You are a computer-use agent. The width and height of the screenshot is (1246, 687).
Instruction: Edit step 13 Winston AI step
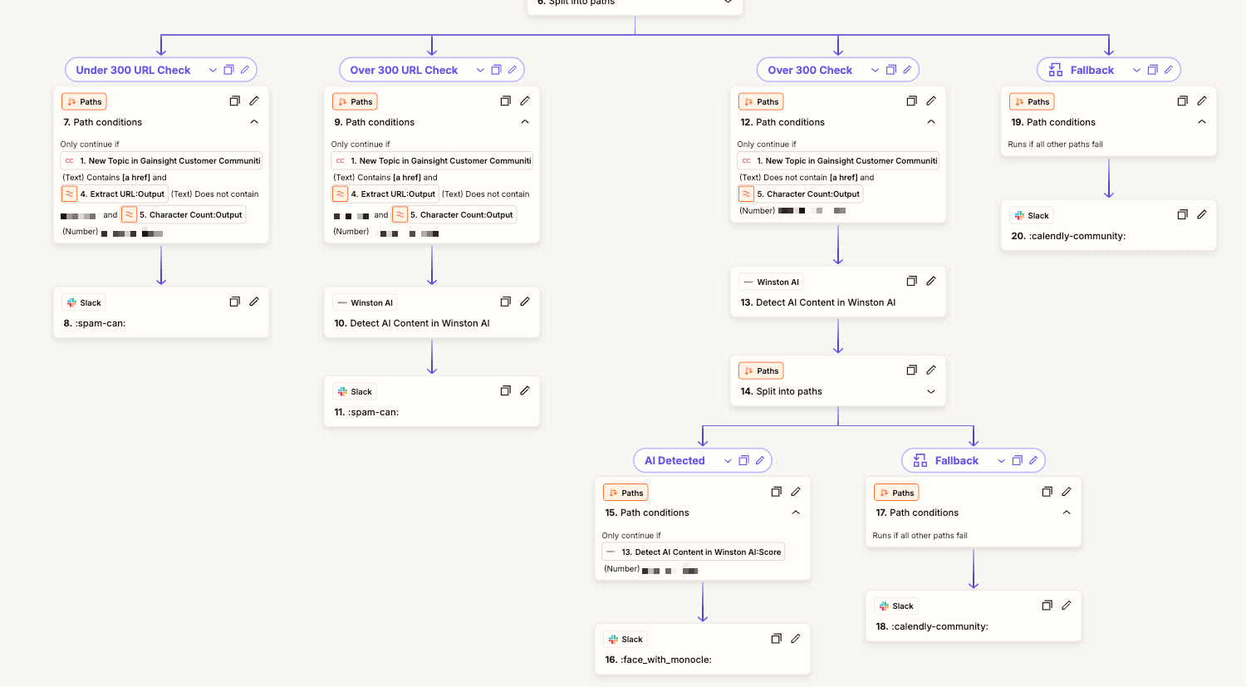click(x=931, y=282)
